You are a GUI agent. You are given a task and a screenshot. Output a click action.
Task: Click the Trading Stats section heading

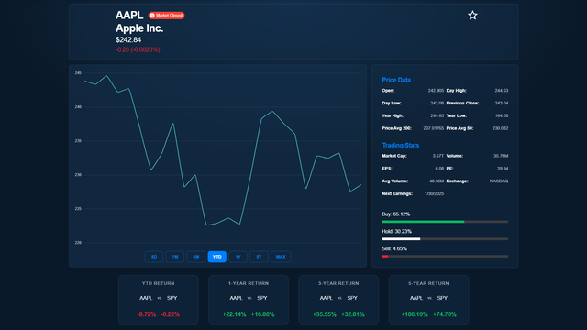click(x=400, y=145)
